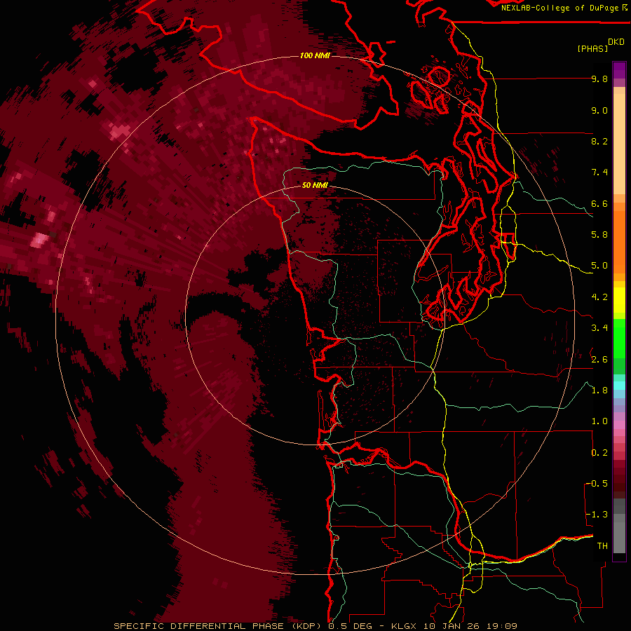Click the 0.2 legend value

tap(599, 453)
